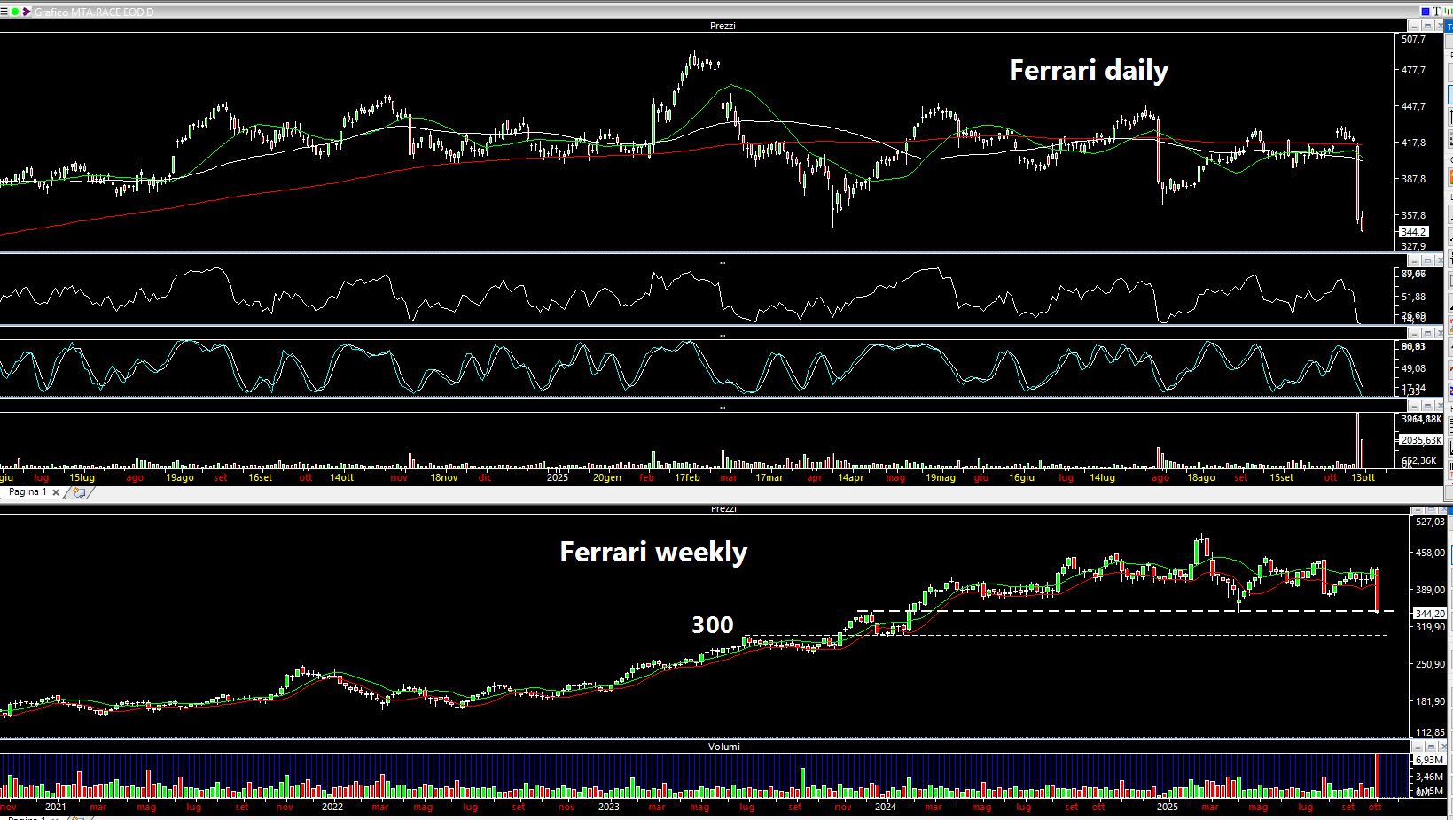The width and height of the screenshot is (1453, 820).
Task: Click the 'Volumi' pane header
Action: point(723,747)
